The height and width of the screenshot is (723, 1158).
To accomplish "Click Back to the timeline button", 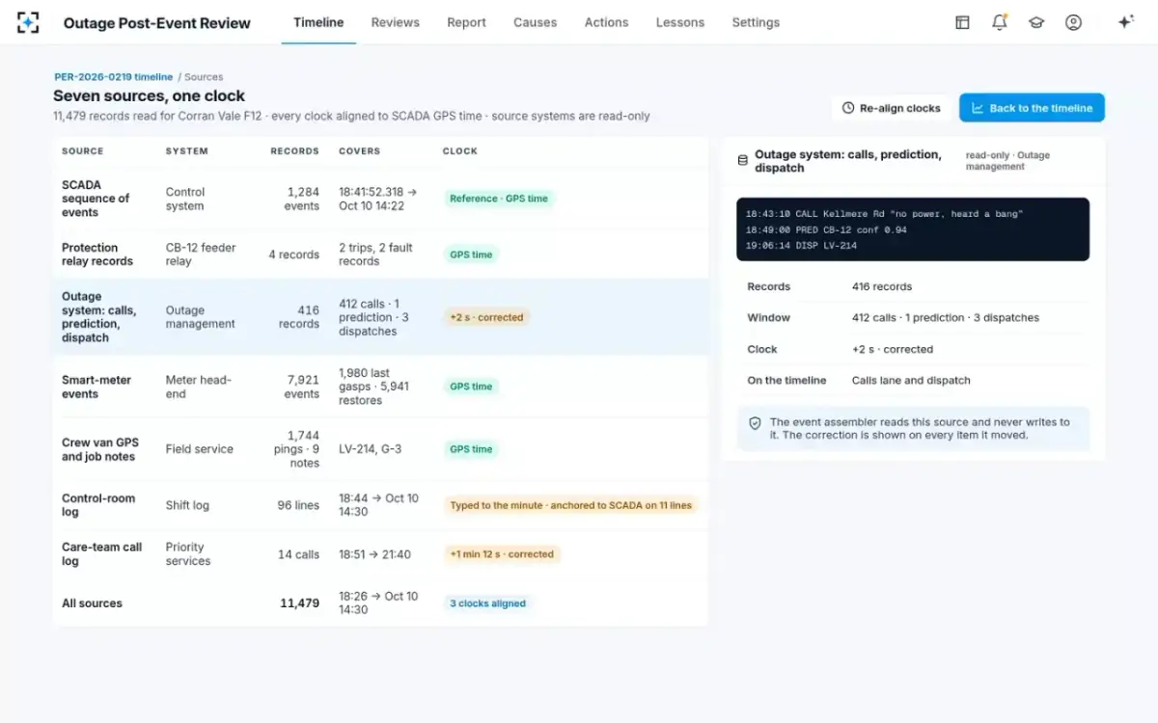I will pyautogui.click(x=1032, y=108).
